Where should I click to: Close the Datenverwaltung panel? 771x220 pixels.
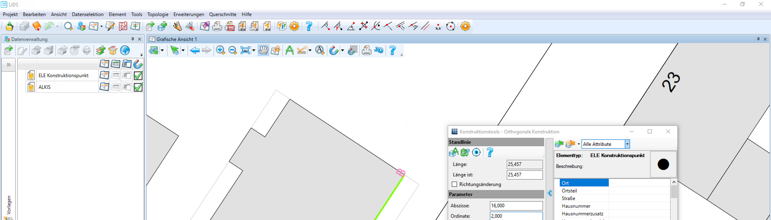(139, 39)
